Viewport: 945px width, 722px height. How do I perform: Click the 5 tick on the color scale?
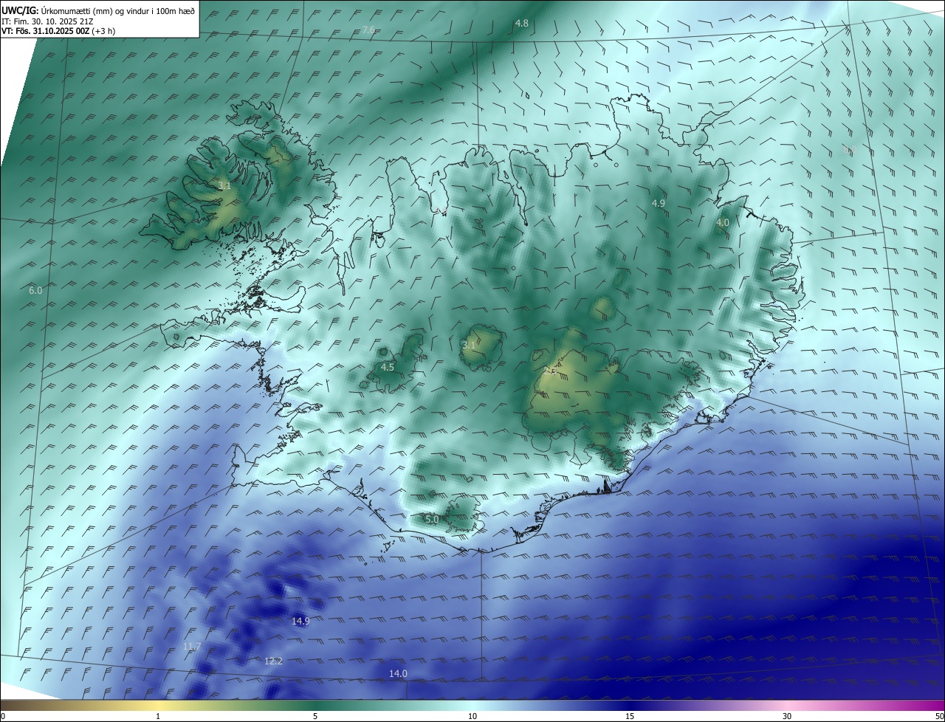[315, 716]
